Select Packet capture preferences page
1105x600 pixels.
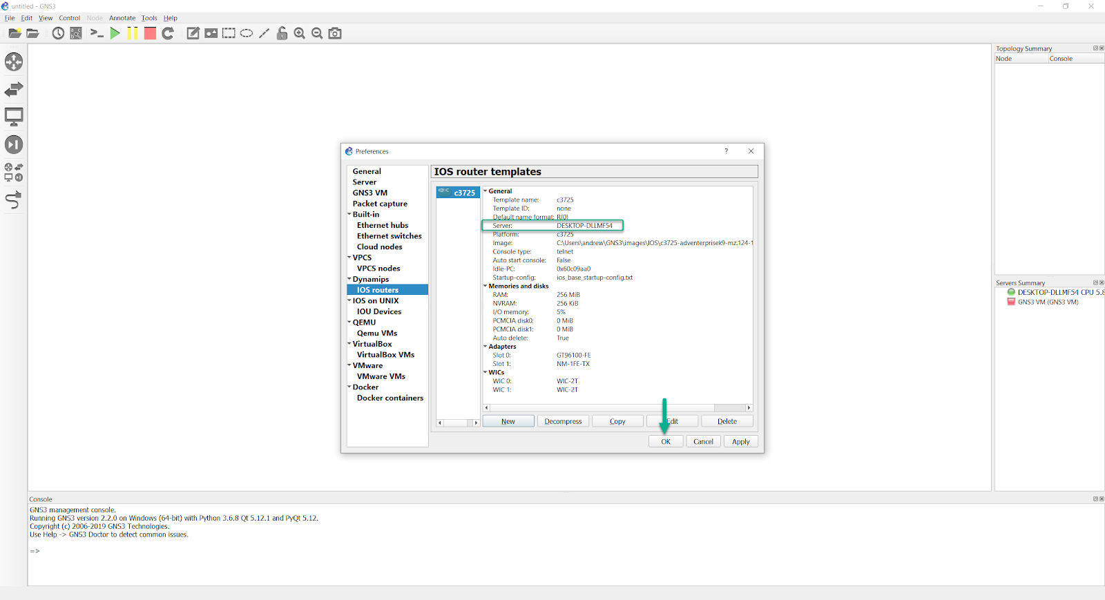380,204
